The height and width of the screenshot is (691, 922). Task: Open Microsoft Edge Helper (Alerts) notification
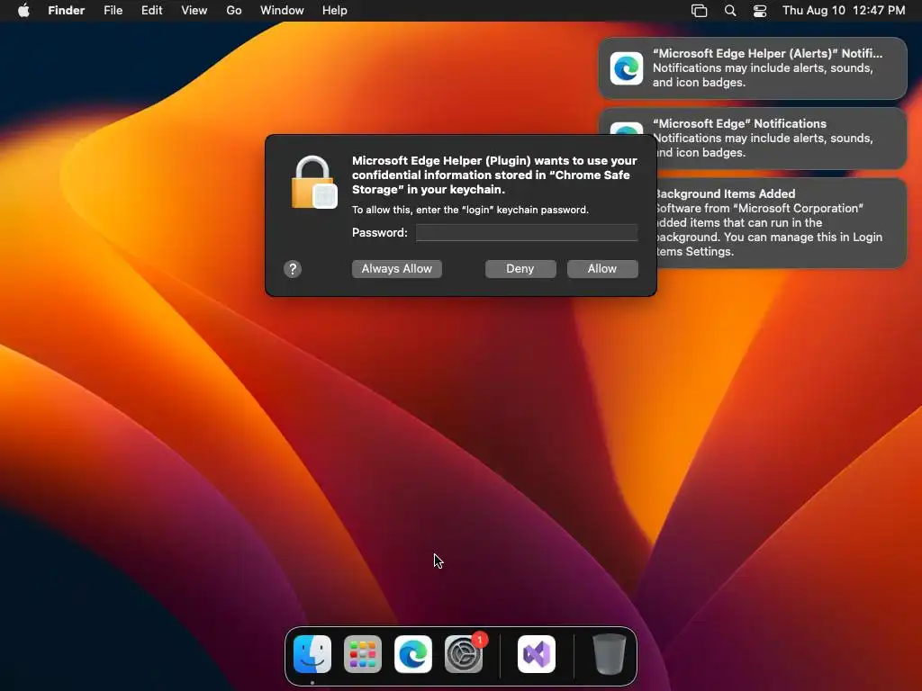tap(753, 68)
